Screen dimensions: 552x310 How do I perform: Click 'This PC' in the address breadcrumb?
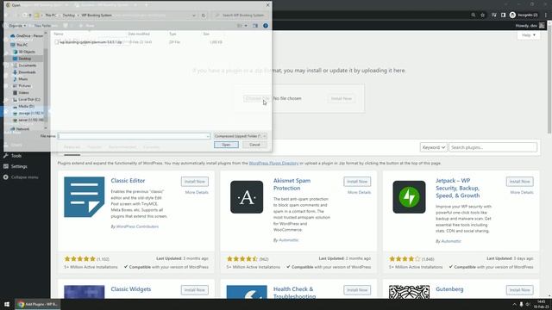[51, 15]
